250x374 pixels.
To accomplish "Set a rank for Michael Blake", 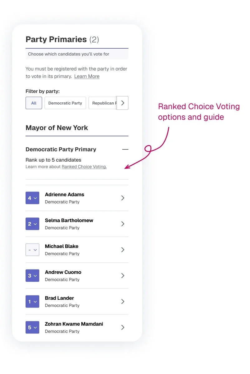I will pyautogui.click(x=32, y=250).
